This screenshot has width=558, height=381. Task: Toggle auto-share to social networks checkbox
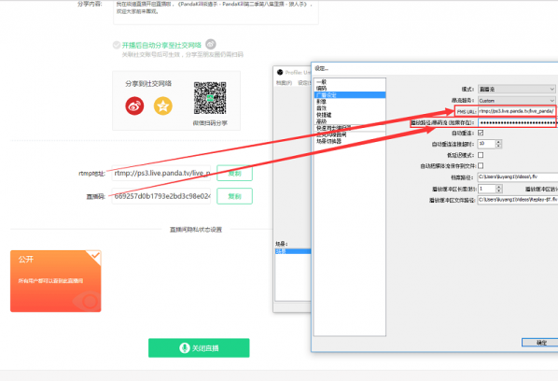click(x=117, y=45)
